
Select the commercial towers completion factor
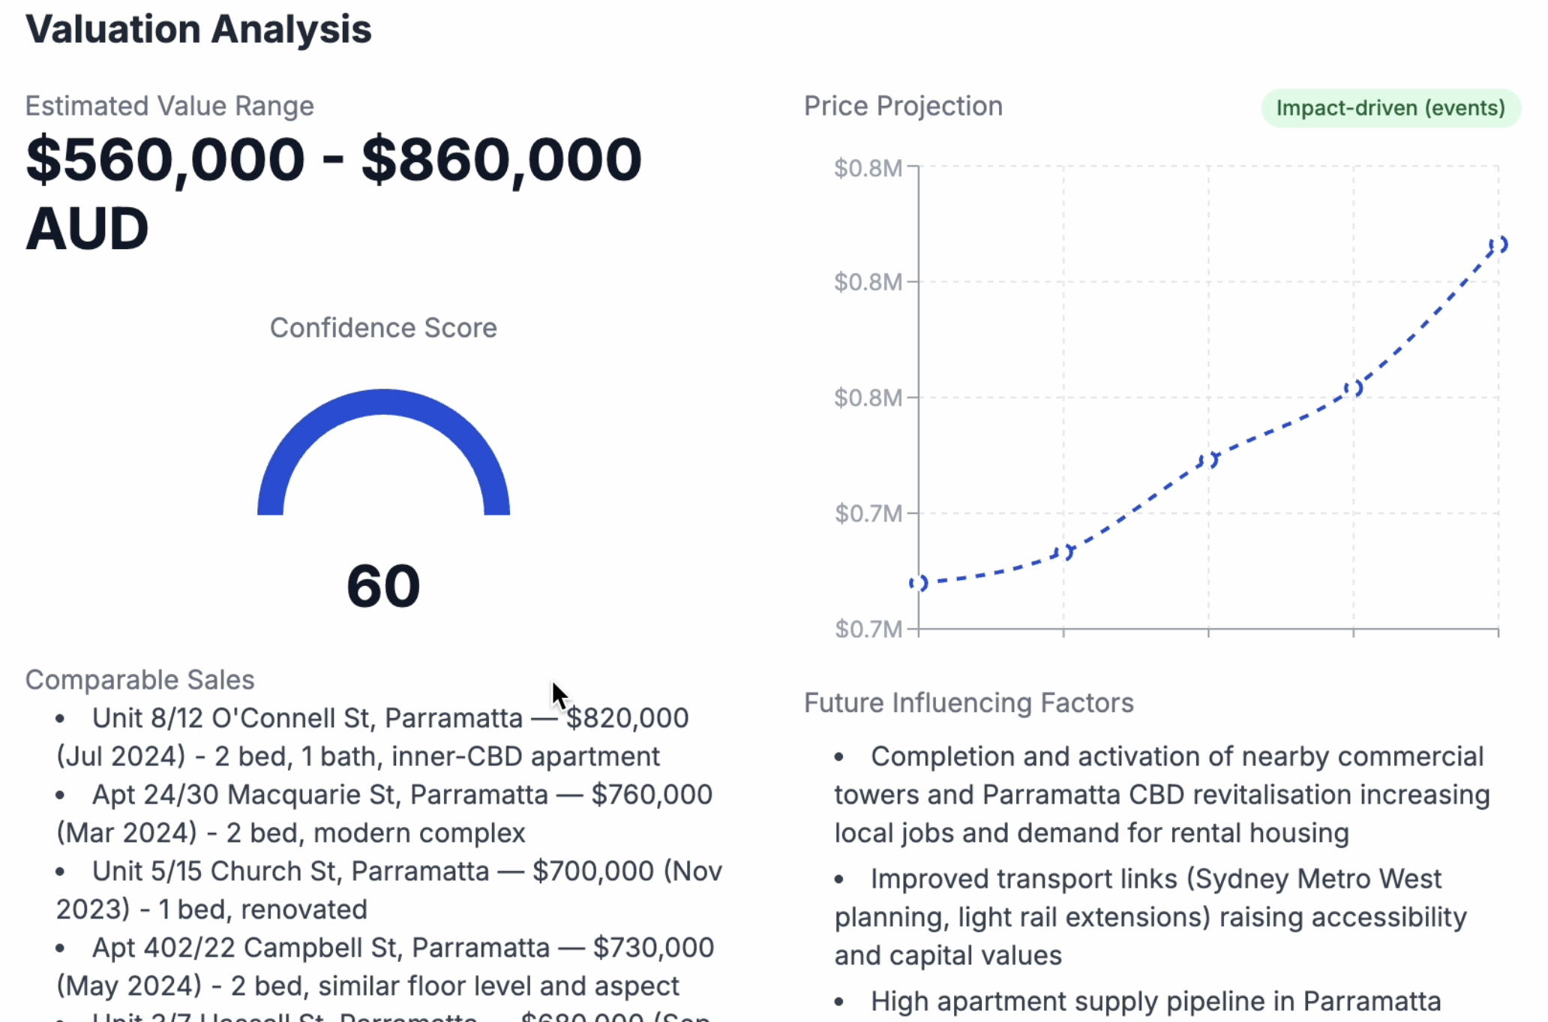tap(1162, 795)
